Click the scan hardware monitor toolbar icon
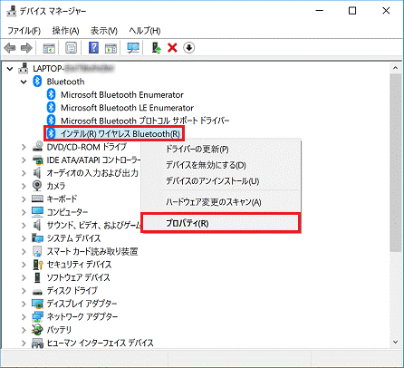 pos(133,48)
